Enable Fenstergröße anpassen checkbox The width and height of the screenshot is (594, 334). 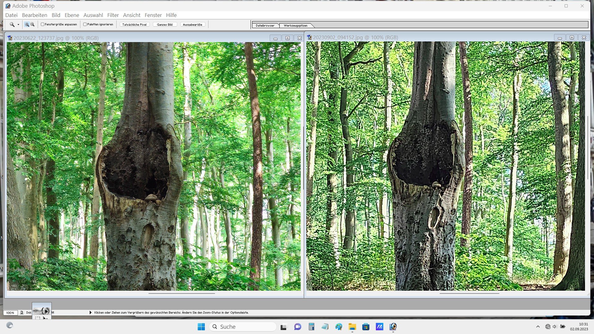(43, 24)
